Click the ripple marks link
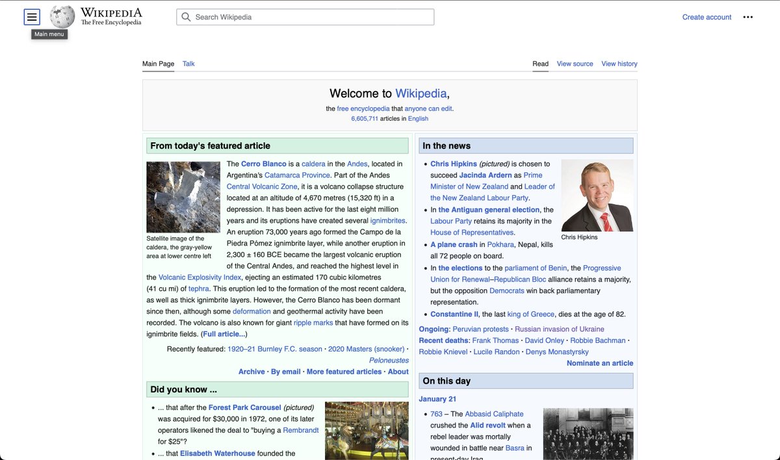 (x=313, y=323)
